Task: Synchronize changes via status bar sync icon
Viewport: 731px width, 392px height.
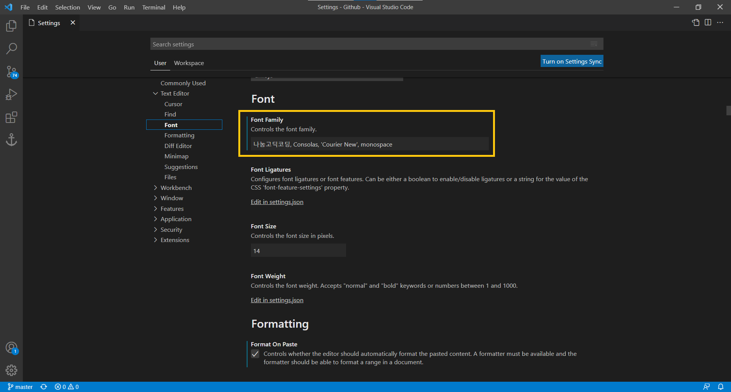Action: tap(44, 387)
